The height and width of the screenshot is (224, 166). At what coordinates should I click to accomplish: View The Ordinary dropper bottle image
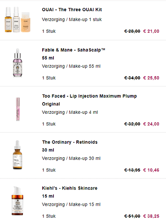[x=17, y=155]
